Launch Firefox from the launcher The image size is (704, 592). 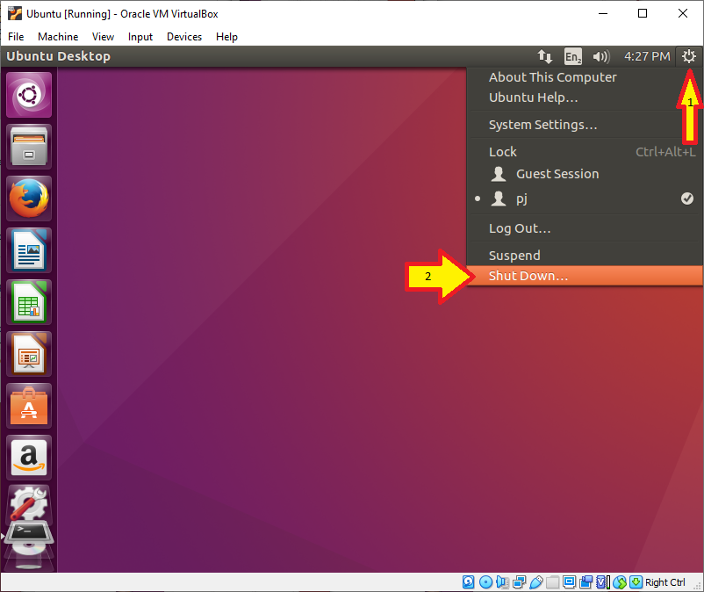click(x=29, y=199)
